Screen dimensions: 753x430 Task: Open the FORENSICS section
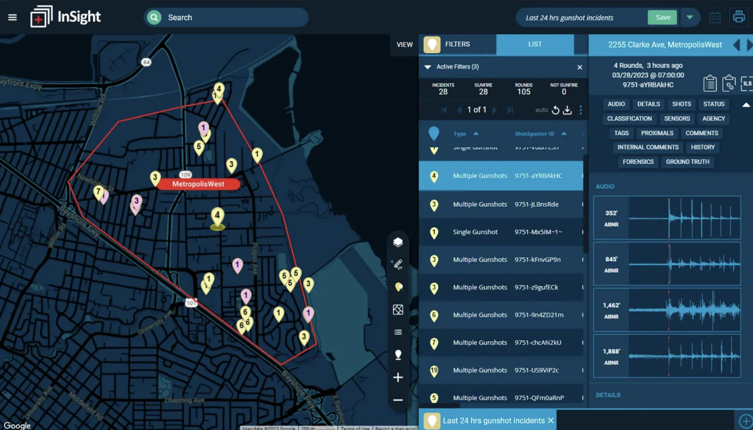pos(638,162)
